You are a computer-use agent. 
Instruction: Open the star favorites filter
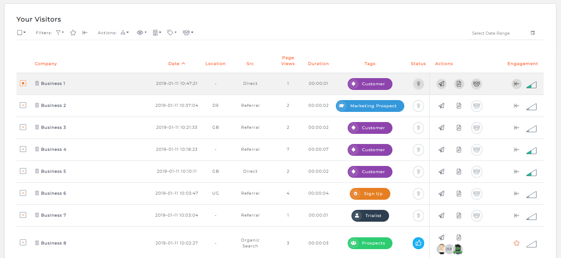pos(73,32)
